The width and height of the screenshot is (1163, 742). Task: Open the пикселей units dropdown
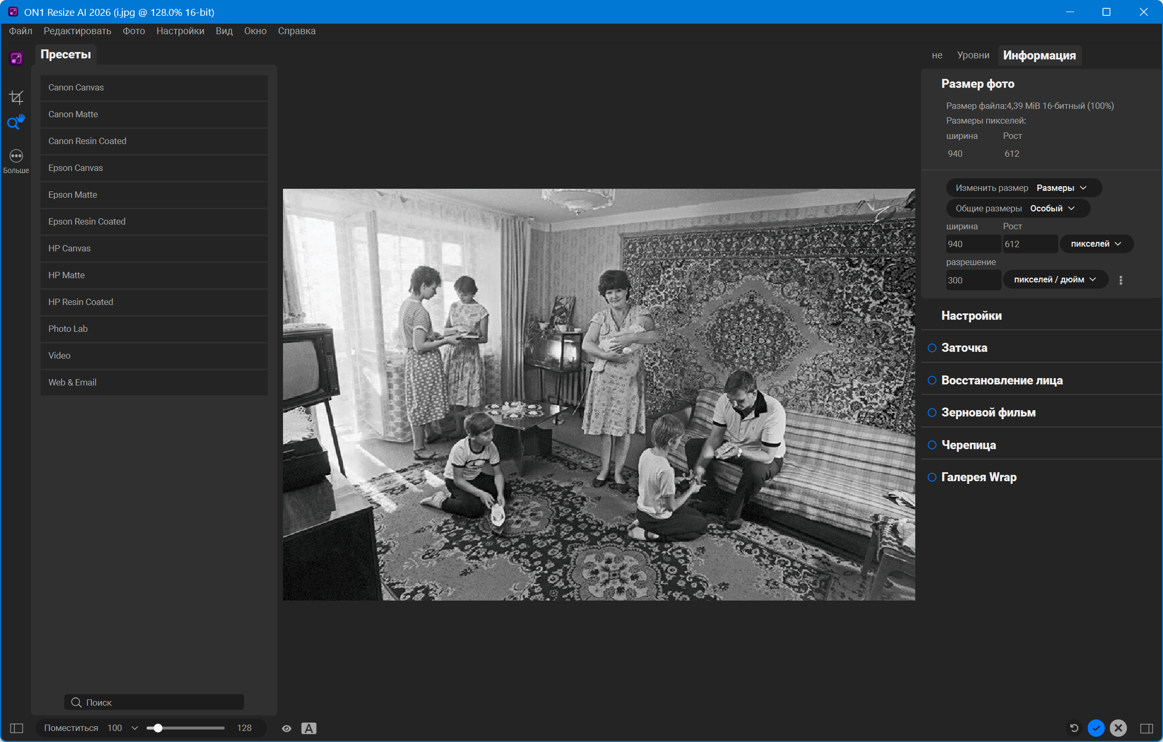tap(1096, 244)
